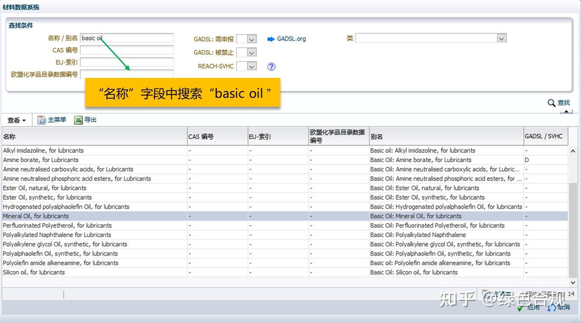The height and width of the screenshot is (323, 581).
Task: Click the 主菜单 main menu icon
Action: click(x=41, y=120)
